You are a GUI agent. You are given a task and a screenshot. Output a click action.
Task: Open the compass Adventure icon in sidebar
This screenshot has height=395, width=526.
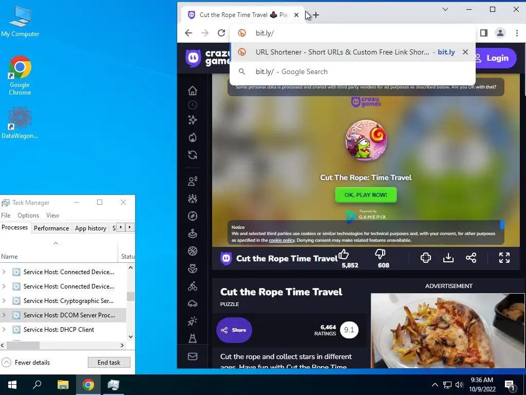tap(193, 216)
